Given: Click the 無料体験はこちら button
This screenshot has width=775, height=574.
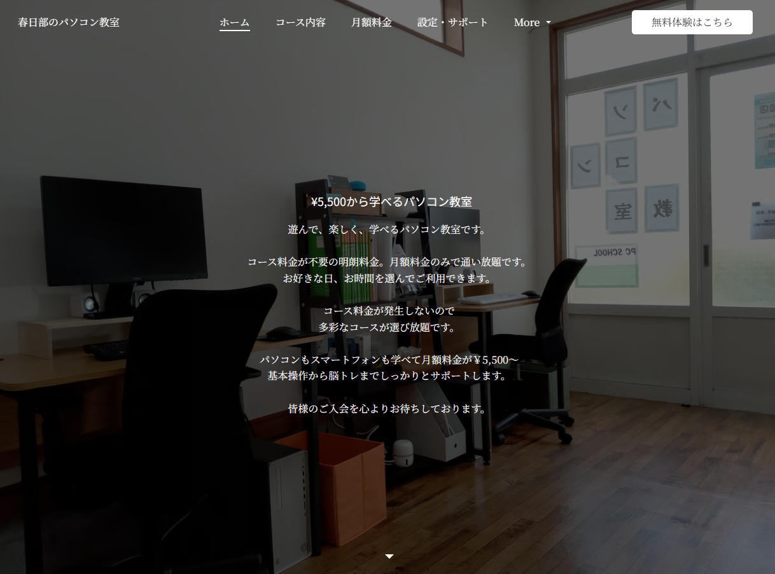Looking at the screenshot, I should click(x=692, y=22).
